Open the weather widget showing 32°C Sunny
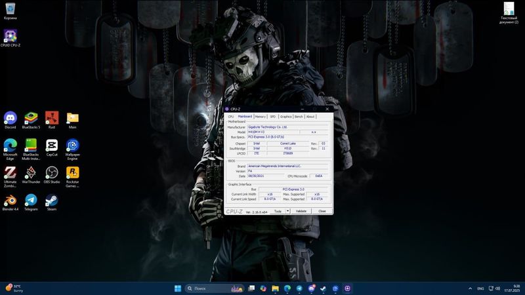 pos(14,288)
